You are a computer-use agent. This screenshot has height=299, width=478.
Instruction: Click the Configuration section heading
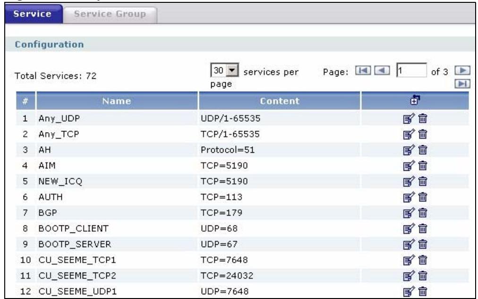click(50, 44)
